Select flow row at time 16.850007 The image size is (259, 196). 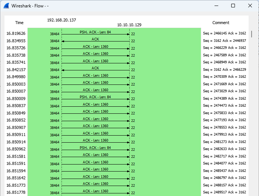[126, 91]
